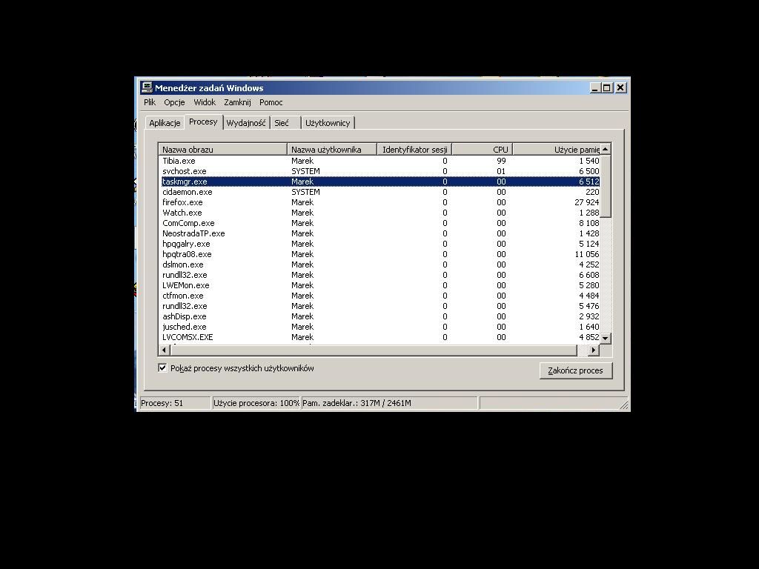Select the dslmon.exe process row
Image resolution: width=759 pixels, height=569 pixels.
(x=380, y=264)
